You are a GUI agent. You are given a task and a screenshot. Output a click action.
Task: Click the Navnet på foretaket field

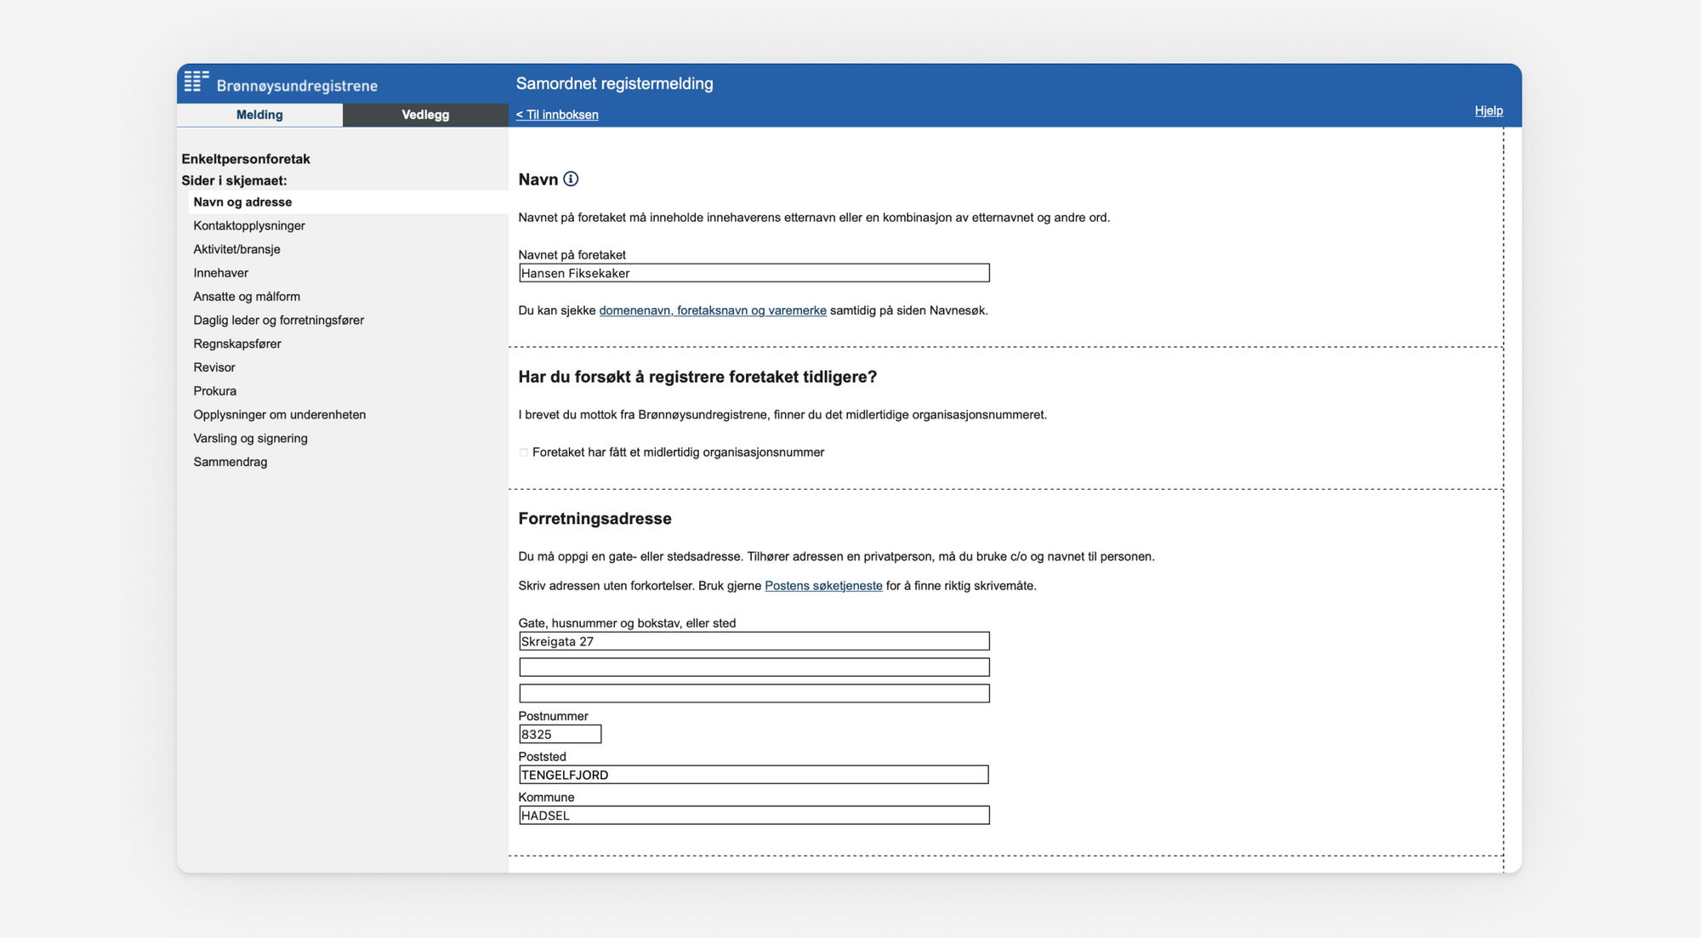754,273
